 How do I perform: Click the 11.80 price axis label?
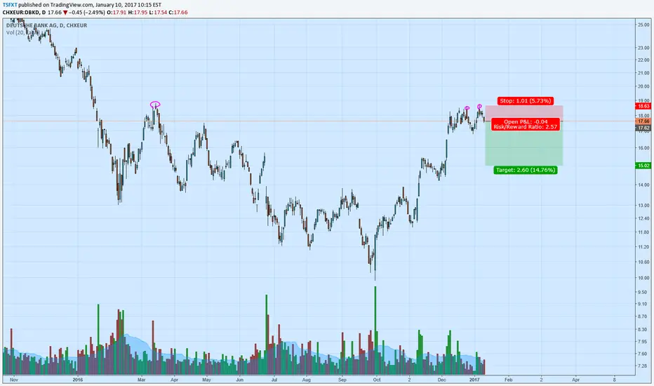[643, 232]
